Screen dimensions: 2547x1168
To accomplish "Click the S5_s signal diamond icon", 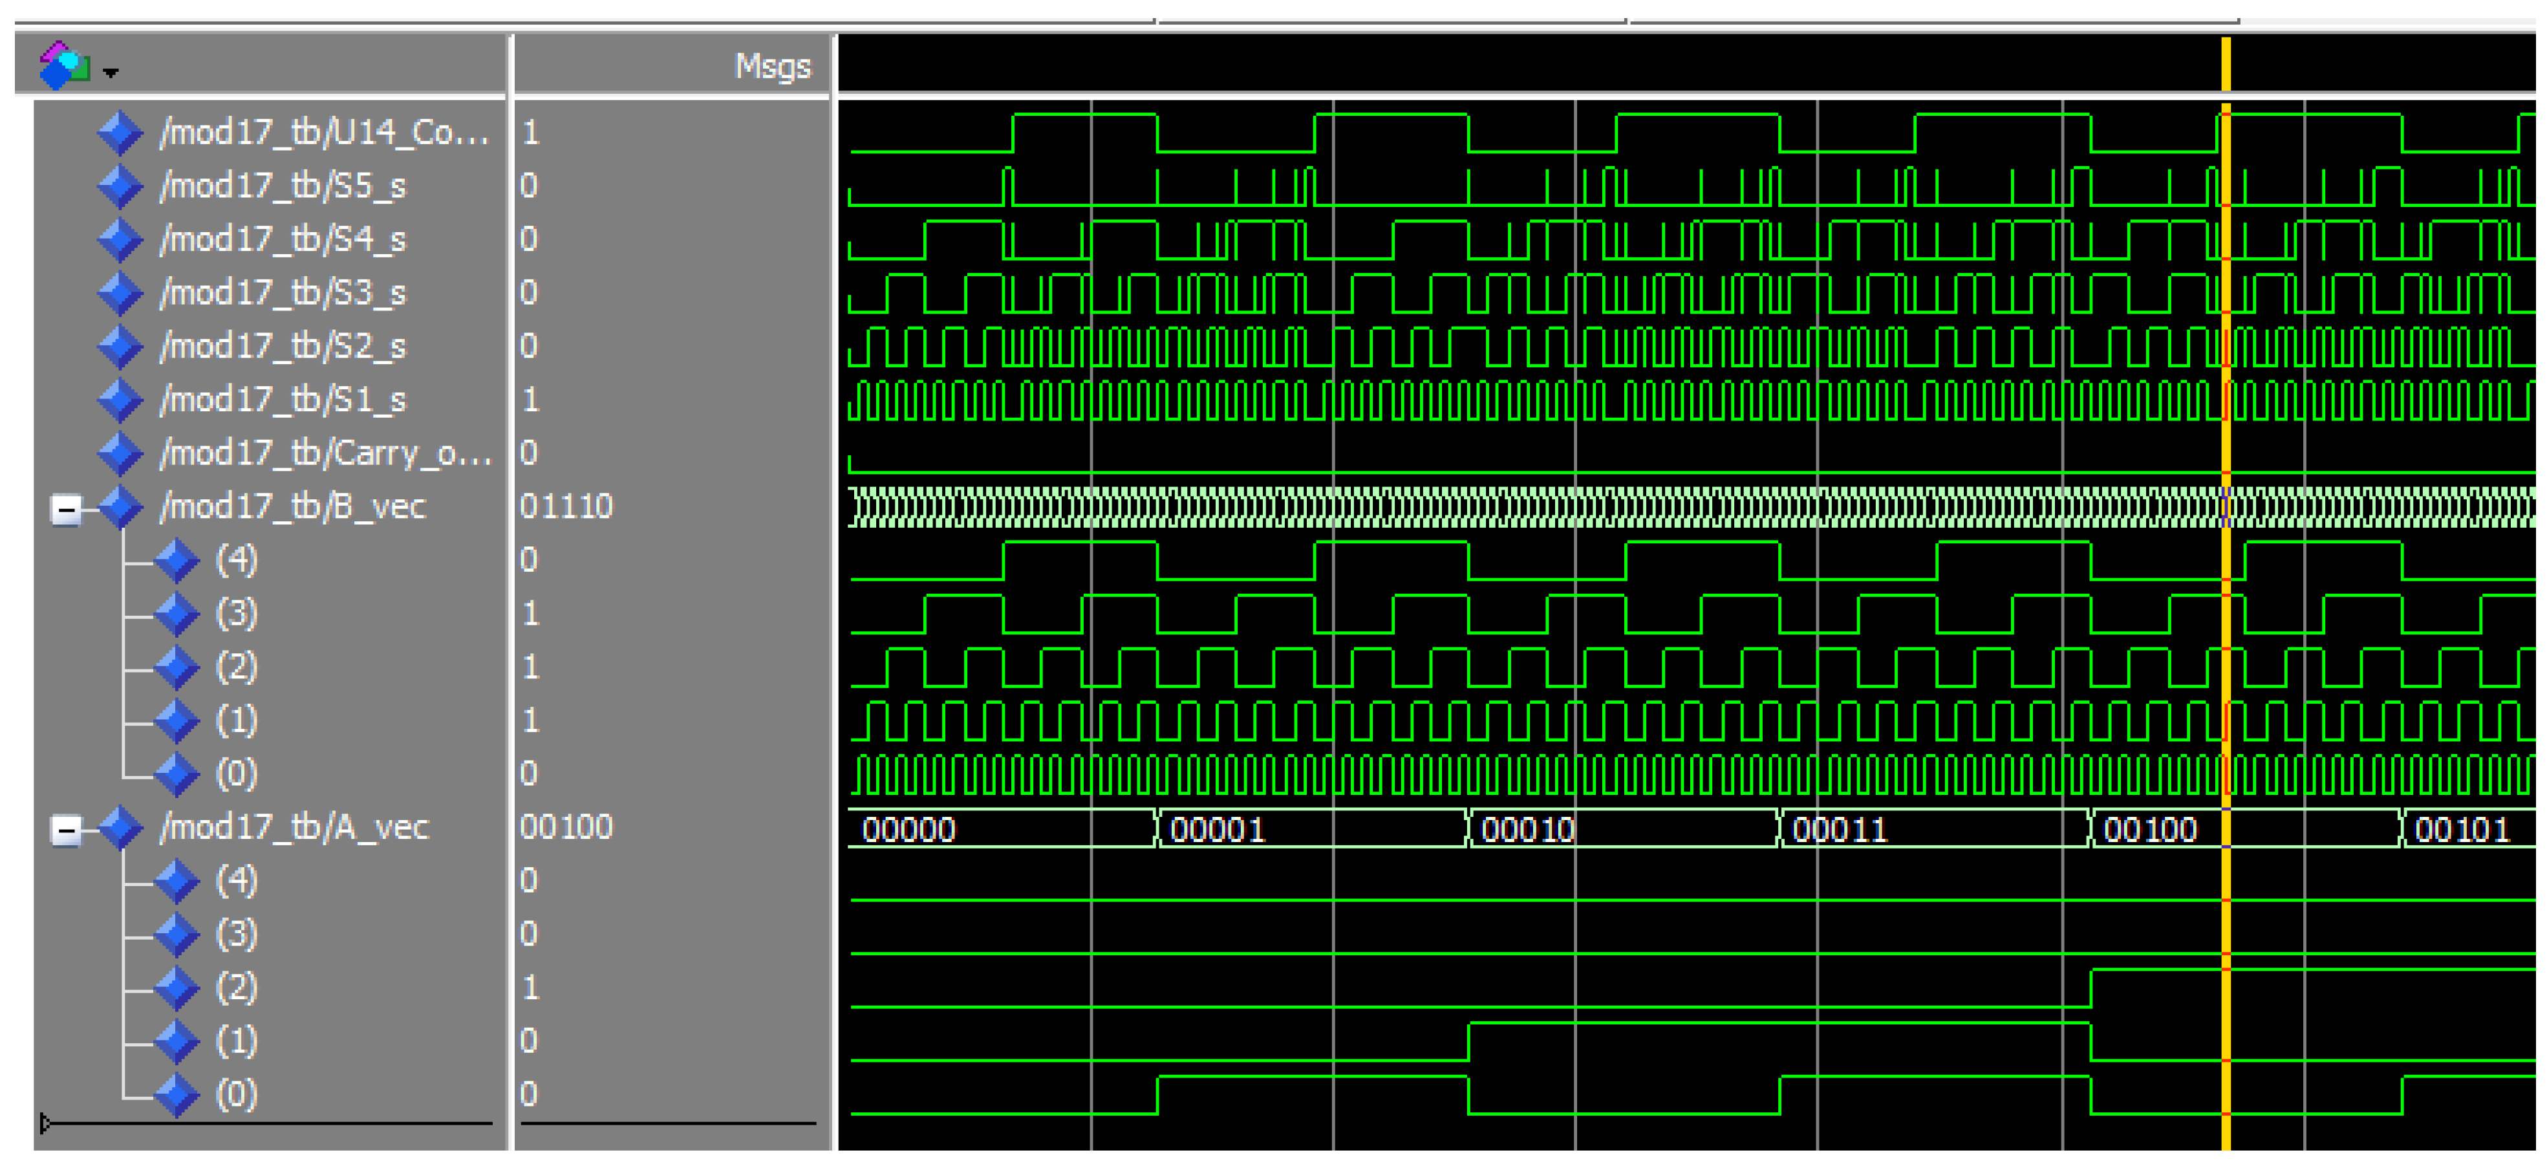I will pyautogui.click(x=120, y=186).
